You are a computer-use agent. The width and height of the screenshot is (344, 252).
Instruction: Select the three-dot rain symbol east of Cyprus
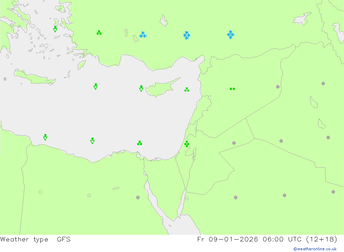coord(187,89)
